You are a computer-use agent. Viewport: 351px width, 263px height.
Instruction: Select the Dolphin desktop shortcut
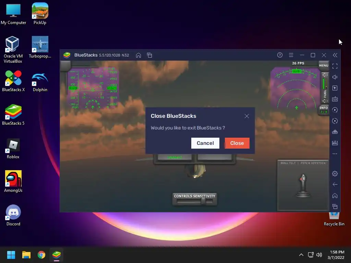click(40, 82)
